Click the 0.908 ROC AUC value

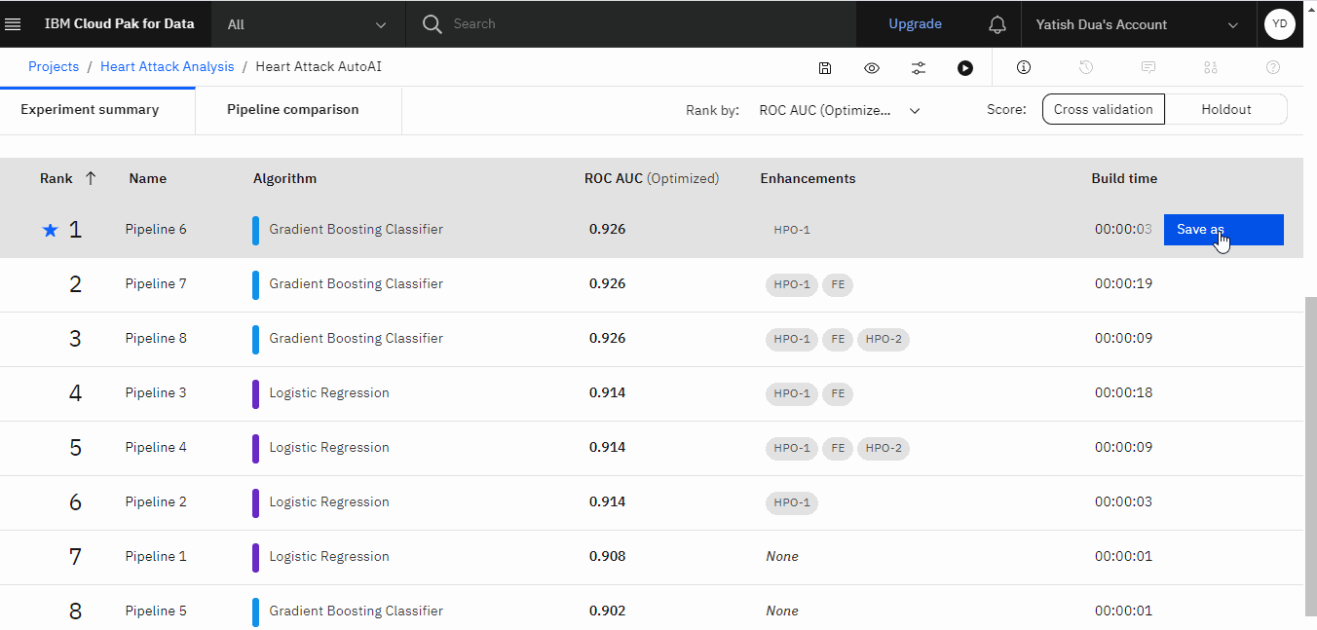tap(607, 557)
